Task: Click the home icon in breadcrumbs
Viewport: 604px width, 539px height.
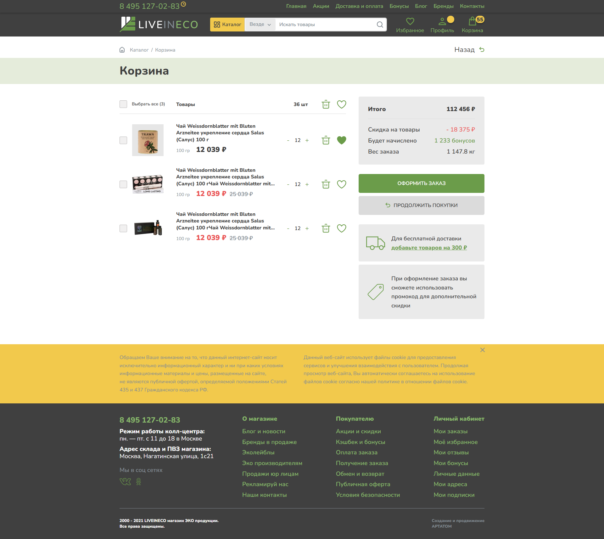Action: coord(122,50)
